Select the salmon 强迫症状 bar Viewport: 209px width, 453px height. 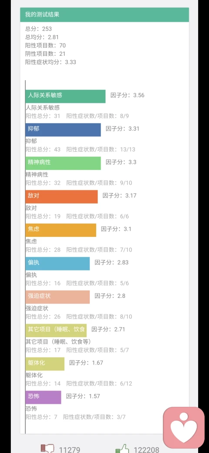[57, 297]
